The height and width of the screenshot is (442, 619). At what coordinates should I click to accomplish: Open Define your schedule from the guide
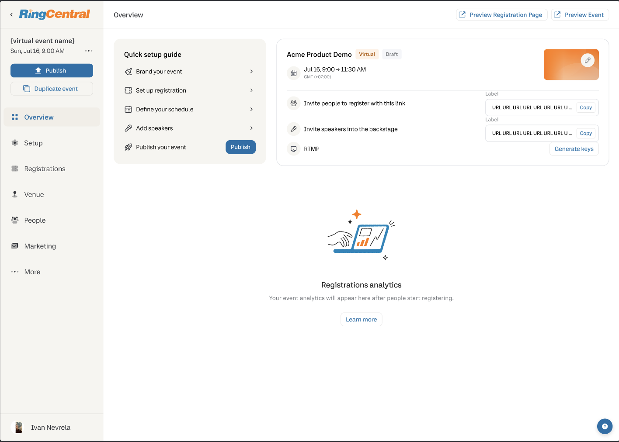(190, 109)
